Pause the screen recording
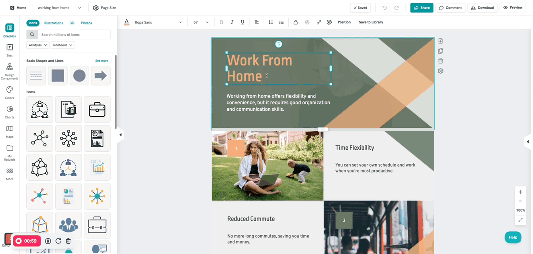Image resolution: width=533 pixels, height=254 pixels. [x=48, y=241]
